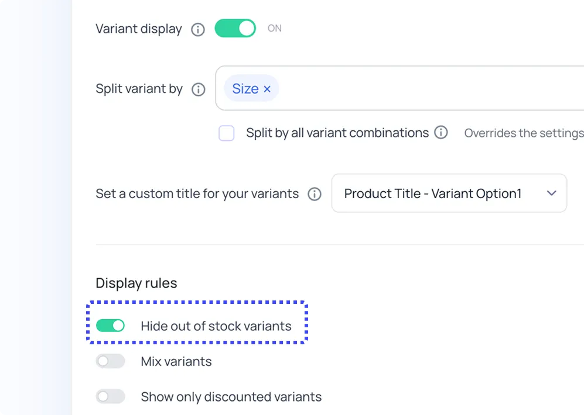Select the Display rules section heading
This screenshot has width=584, height=415.
click(x=136, y=283)
